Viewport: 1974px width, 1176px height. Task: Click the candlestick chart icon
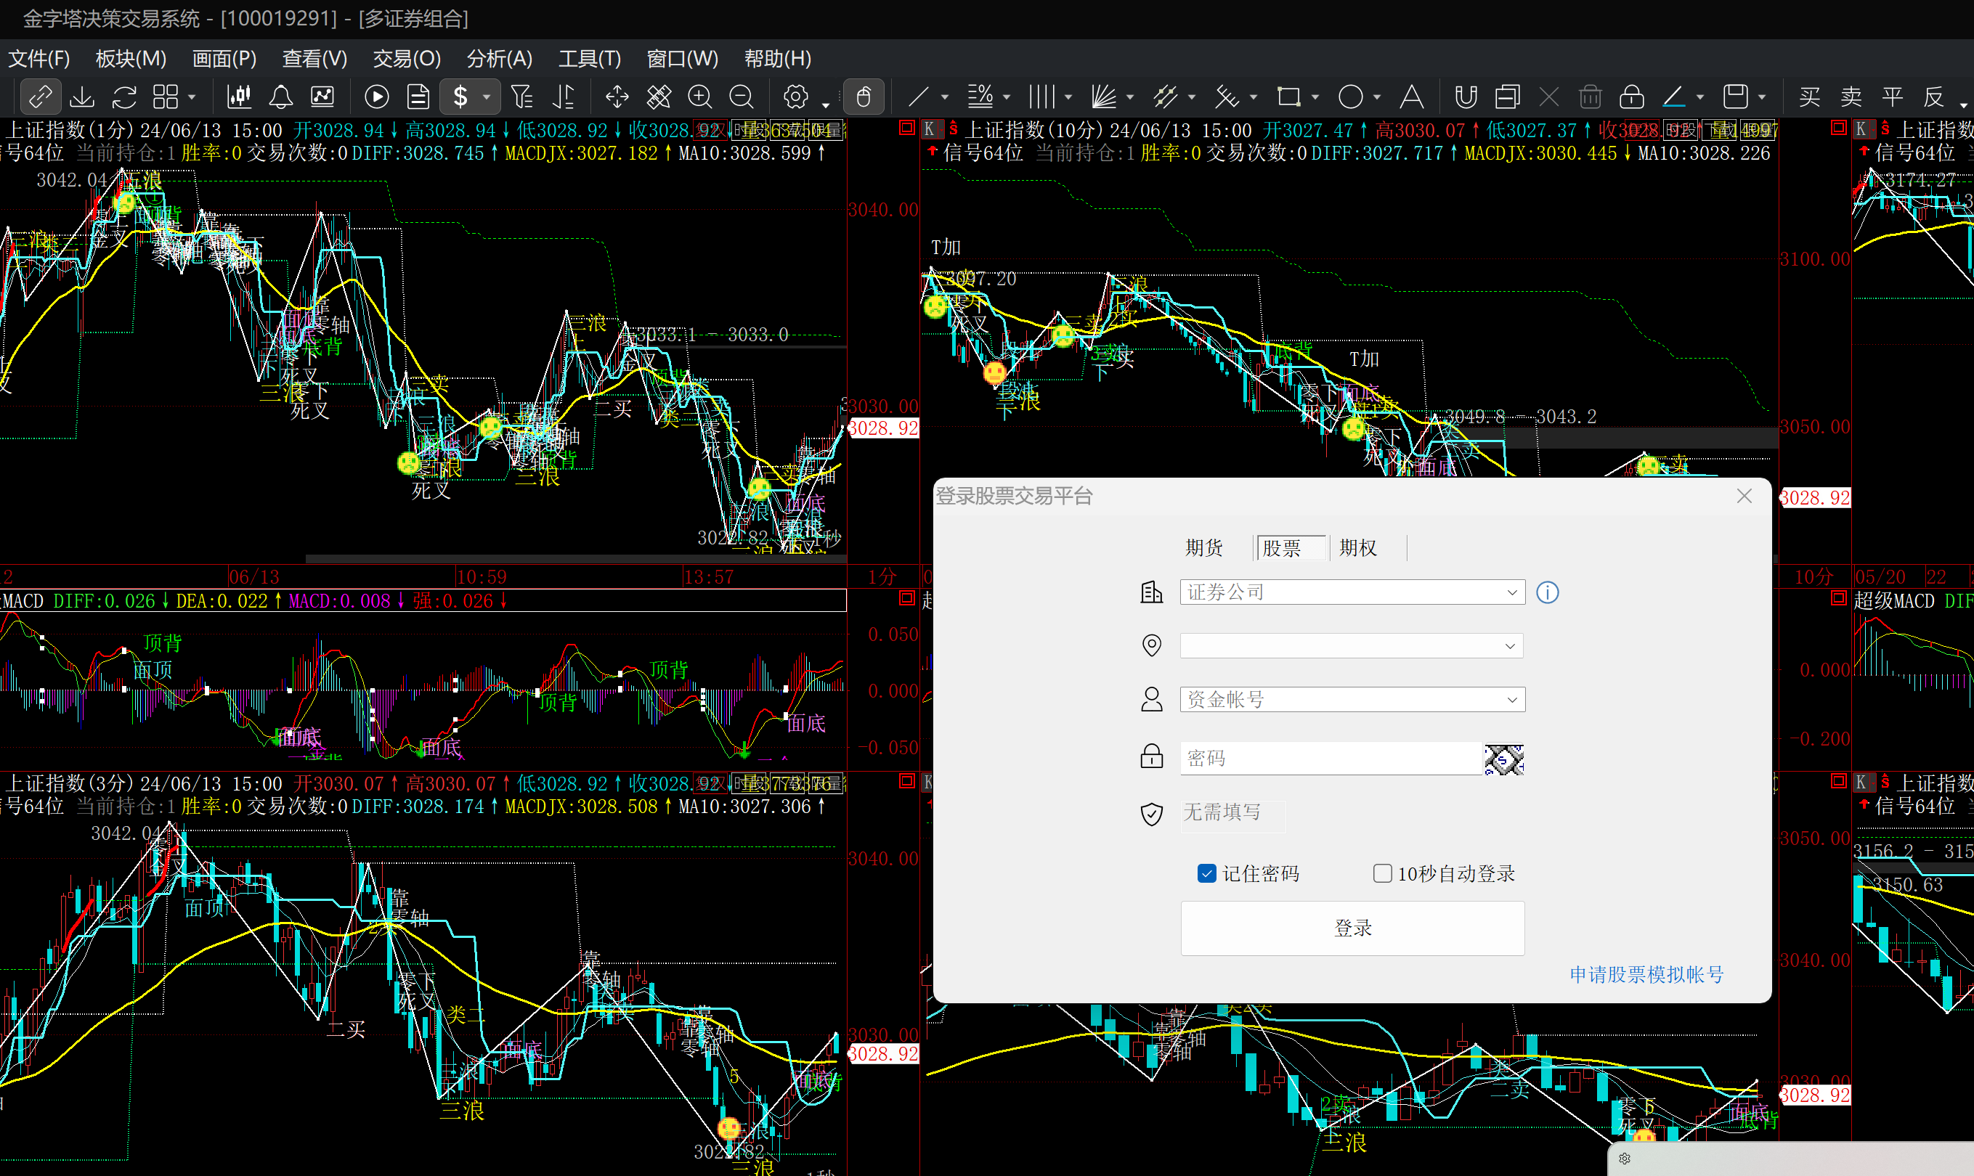tap(239, 97)
